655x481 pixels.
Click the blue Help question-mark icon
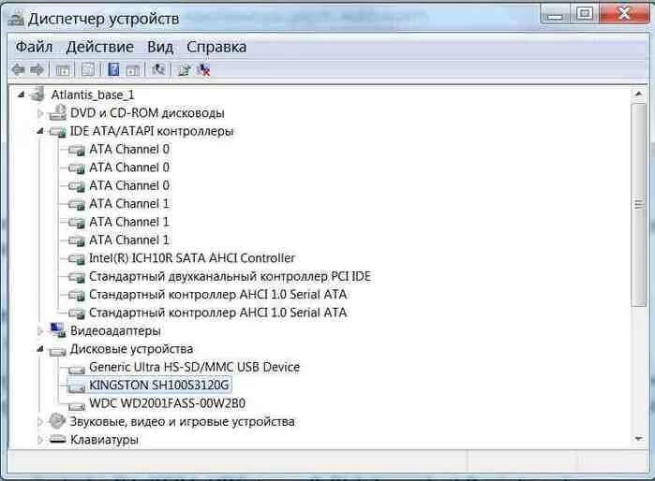[x=113, y=69]
